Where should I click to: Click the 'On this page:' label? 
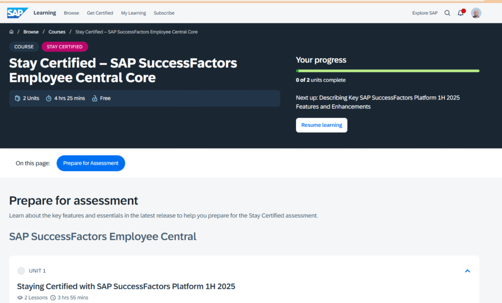33,163
